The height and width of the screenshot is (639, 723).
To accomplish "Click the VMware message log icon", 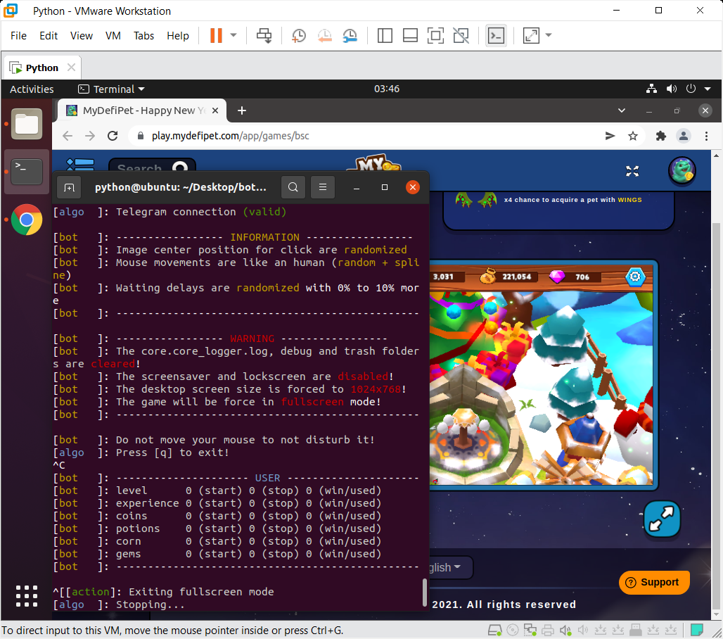I will click(x=696, y=630).
